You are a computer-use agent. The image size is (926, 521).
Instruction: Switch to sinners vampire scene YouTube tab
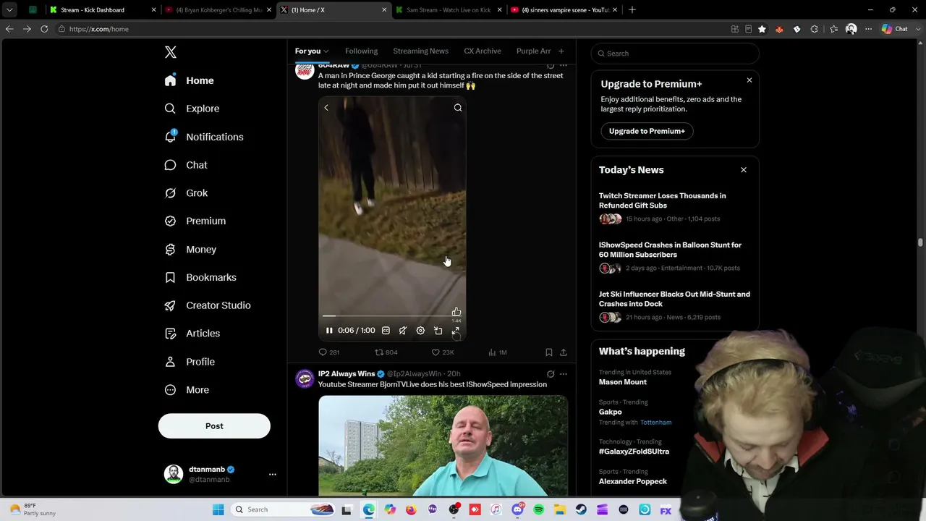pyautogui.click(x=563, y=10)
